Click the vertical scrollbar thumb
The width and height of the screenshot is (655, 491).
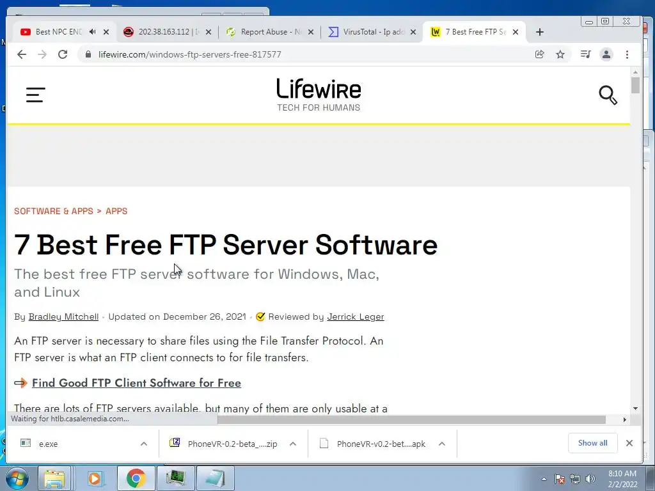click(x=635, y=85)
